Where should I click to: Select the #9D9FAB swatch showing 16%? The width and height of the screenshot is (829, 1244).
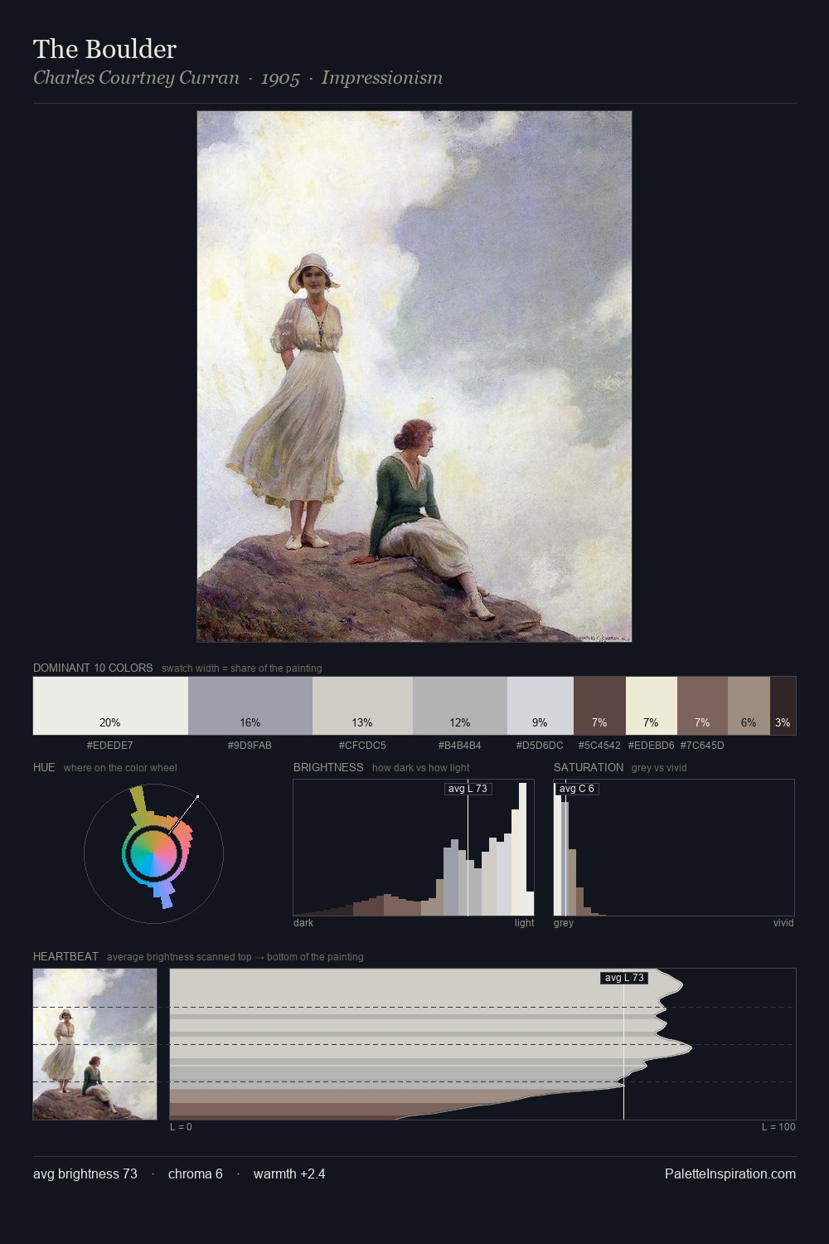click(x=250, y=706)
